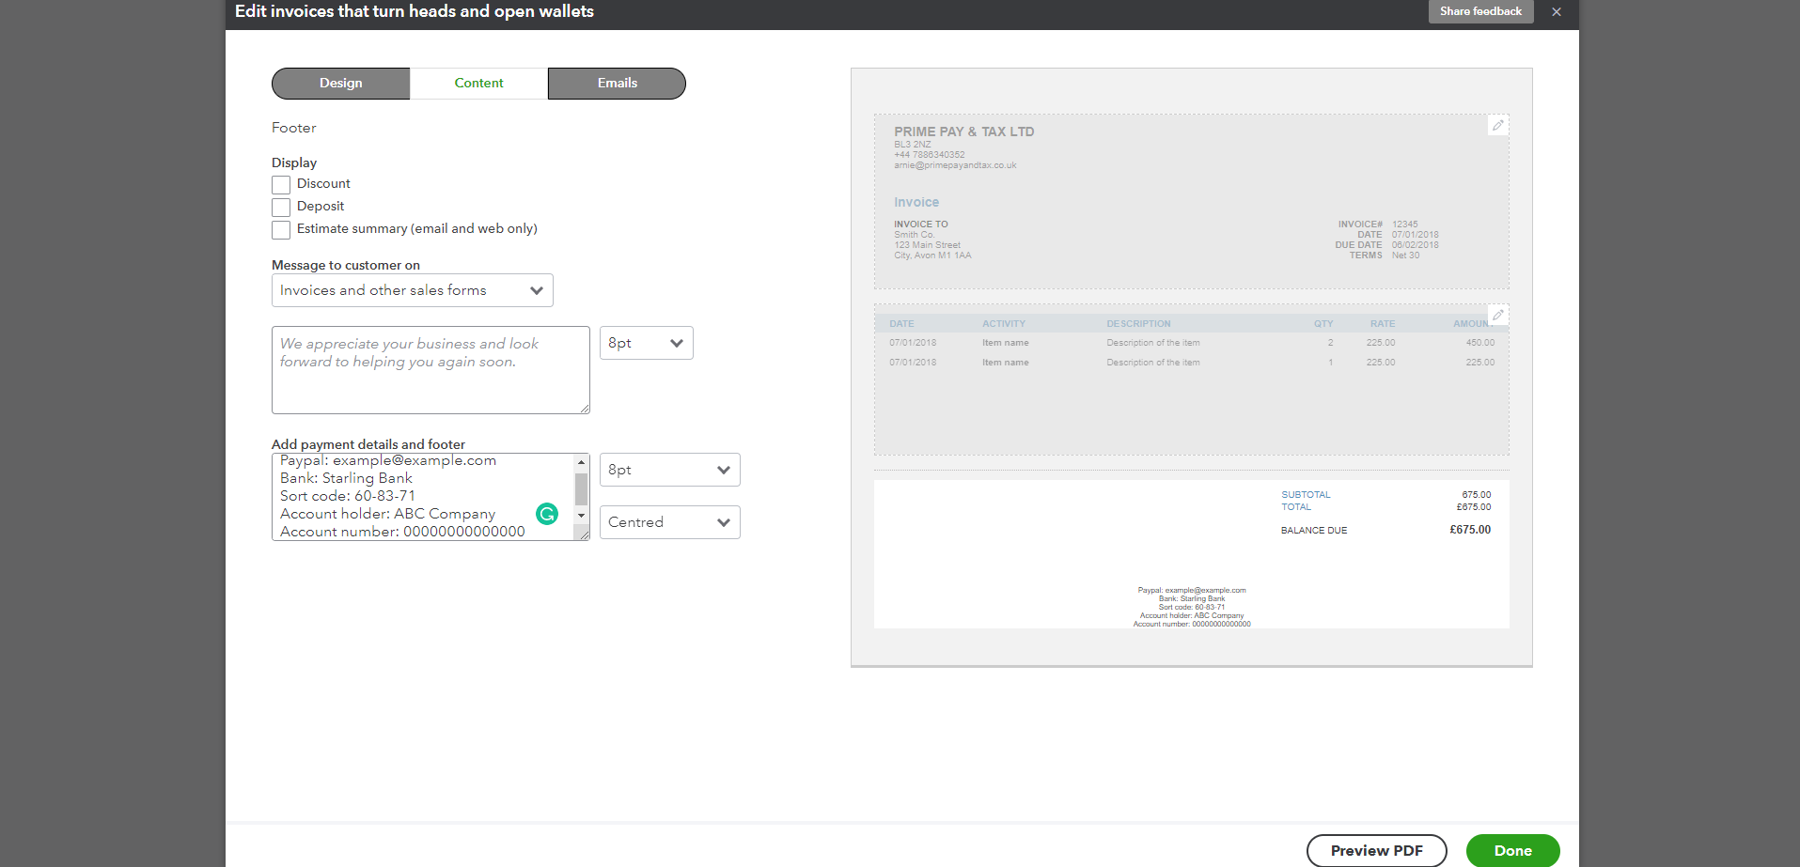
Task: Open the Centred alignment dropdown
Action: pos(670,522)
